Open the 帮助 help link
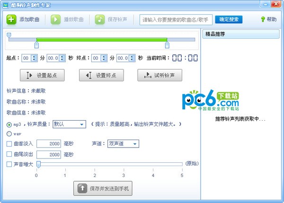 [272, 19]
